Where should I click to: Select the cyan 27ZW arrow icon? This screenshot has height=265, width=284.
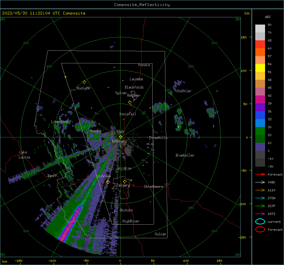point(260,198)
